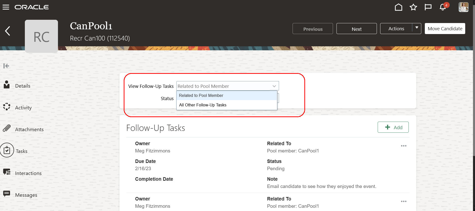
Task: Select All Other Follow-Up Tasks option
Action: tap(203, 105)
